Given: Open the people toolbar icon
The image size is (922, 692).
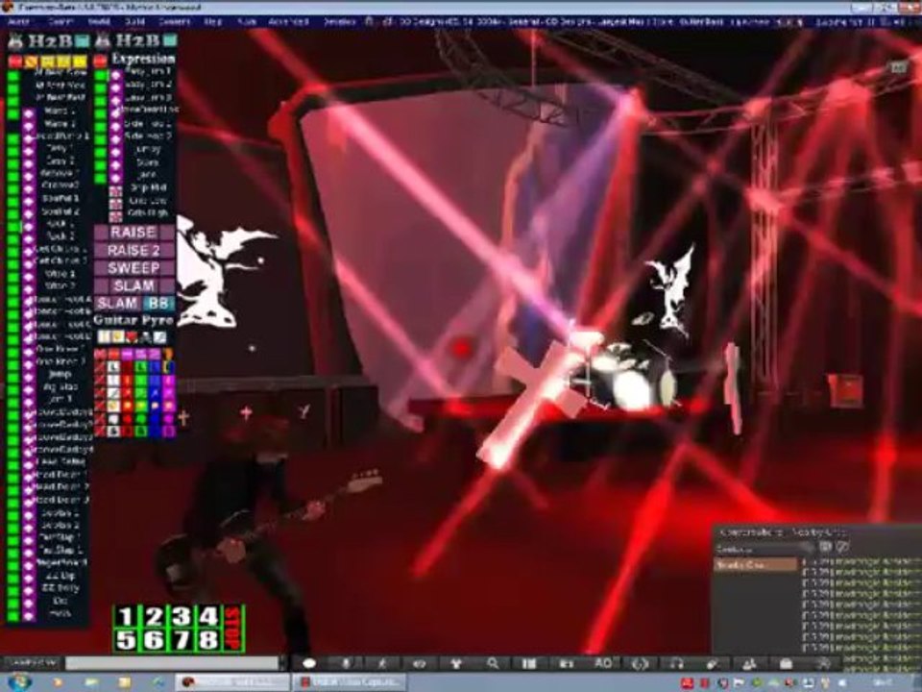Looking at the screenshot, I should pos(749,663).
